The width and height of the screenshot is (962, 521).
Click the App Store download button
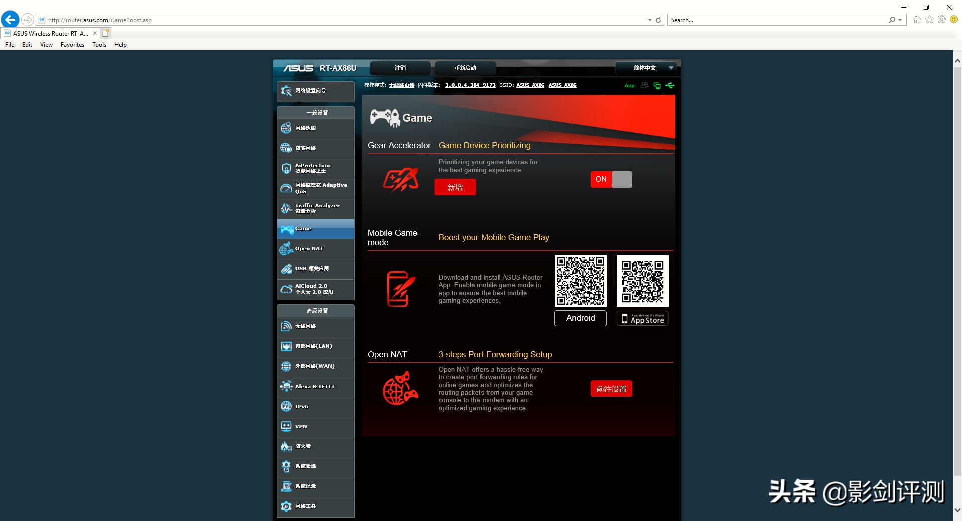[x=643, y=319]
